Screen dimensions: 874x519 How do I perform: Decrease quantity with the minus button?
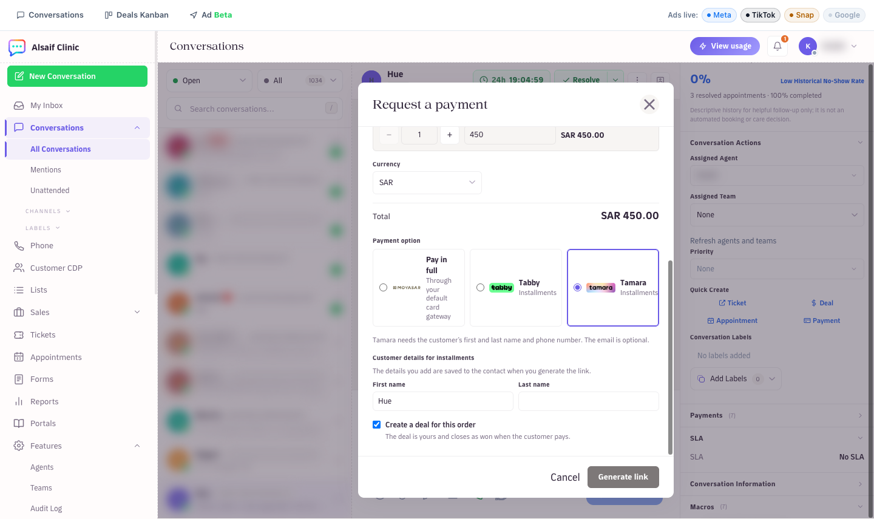pos(389,135)
